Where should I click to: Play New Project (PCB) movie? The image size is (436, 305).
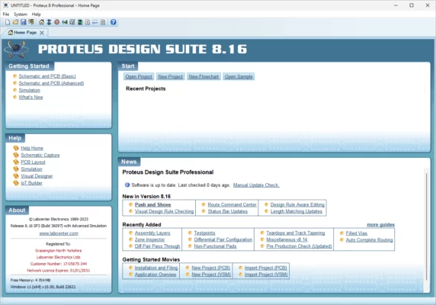coord(211,268)
